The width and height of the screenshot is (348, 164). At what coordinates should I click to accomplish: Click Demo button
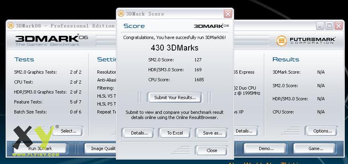tap(266, 148)
